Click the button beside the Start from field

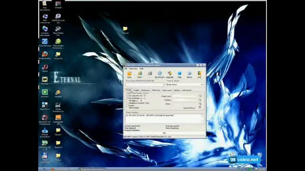(x=200, y=96)
